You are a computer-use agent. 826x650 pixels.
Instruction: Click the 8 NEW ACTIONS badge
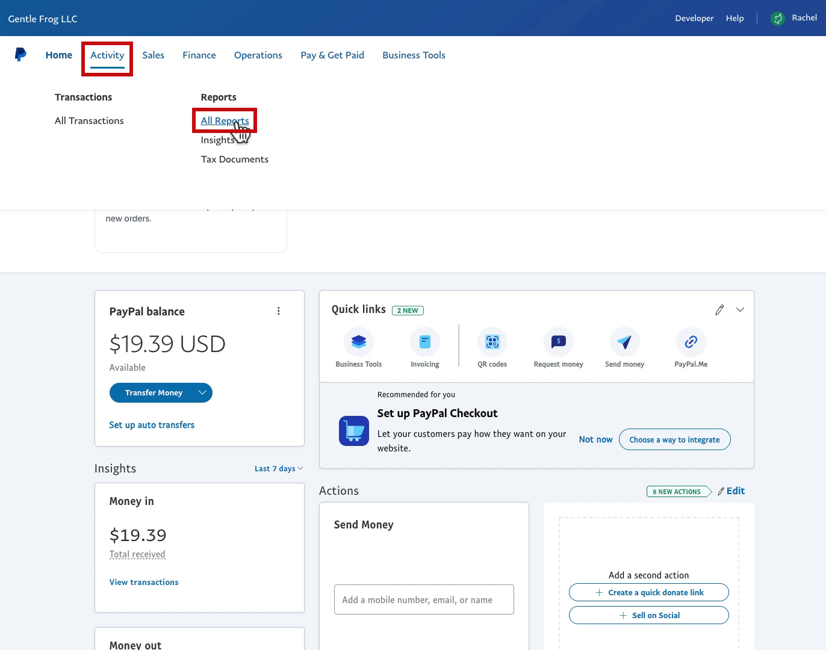[x=678, y=492]
